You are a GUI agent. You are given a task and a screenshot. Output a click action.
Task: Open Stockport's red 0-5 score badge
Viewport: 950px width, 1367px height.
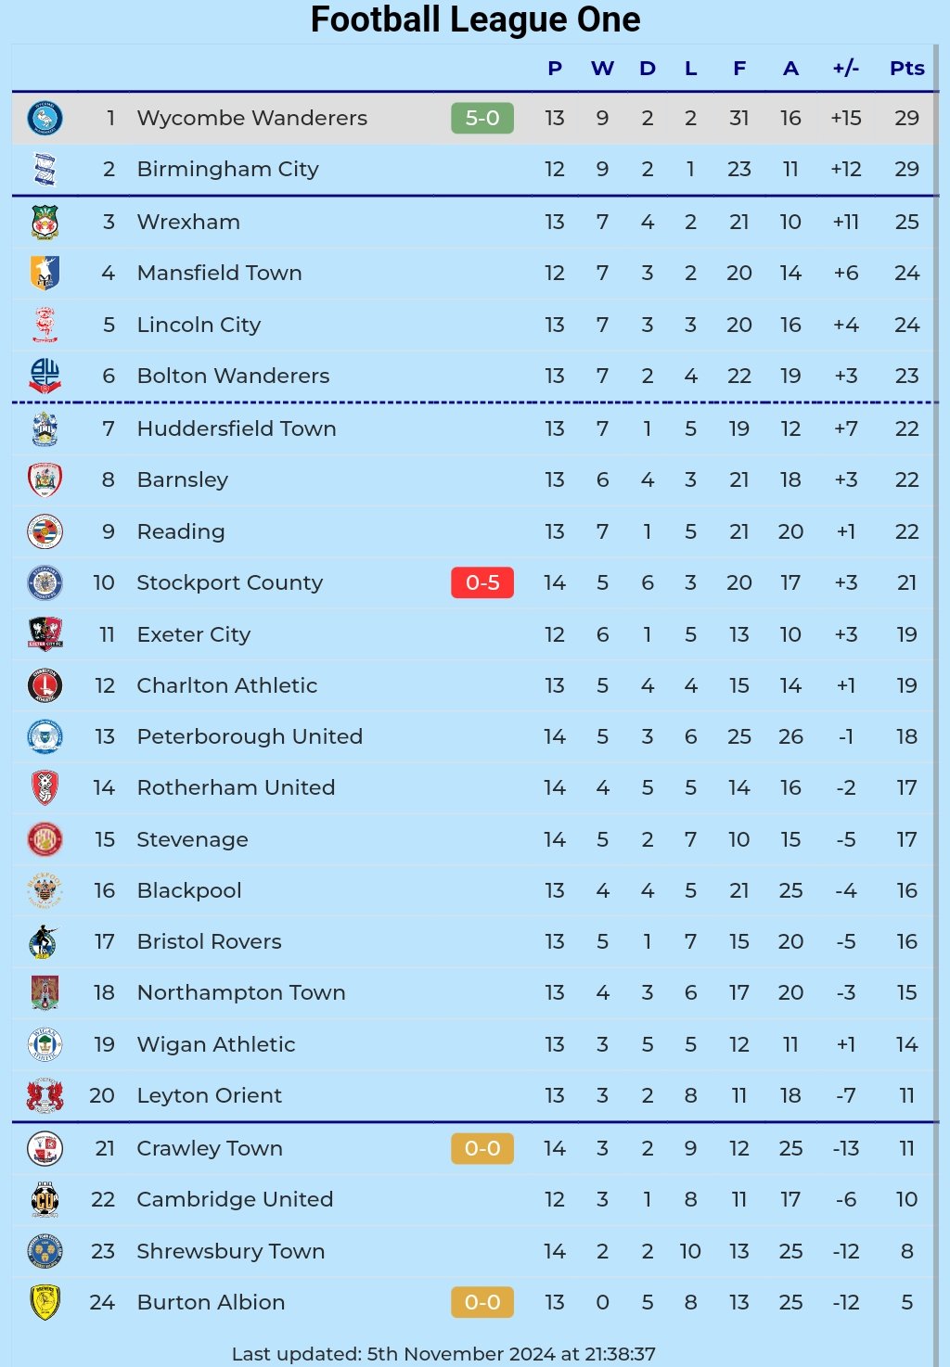click(x=482, y=582)
